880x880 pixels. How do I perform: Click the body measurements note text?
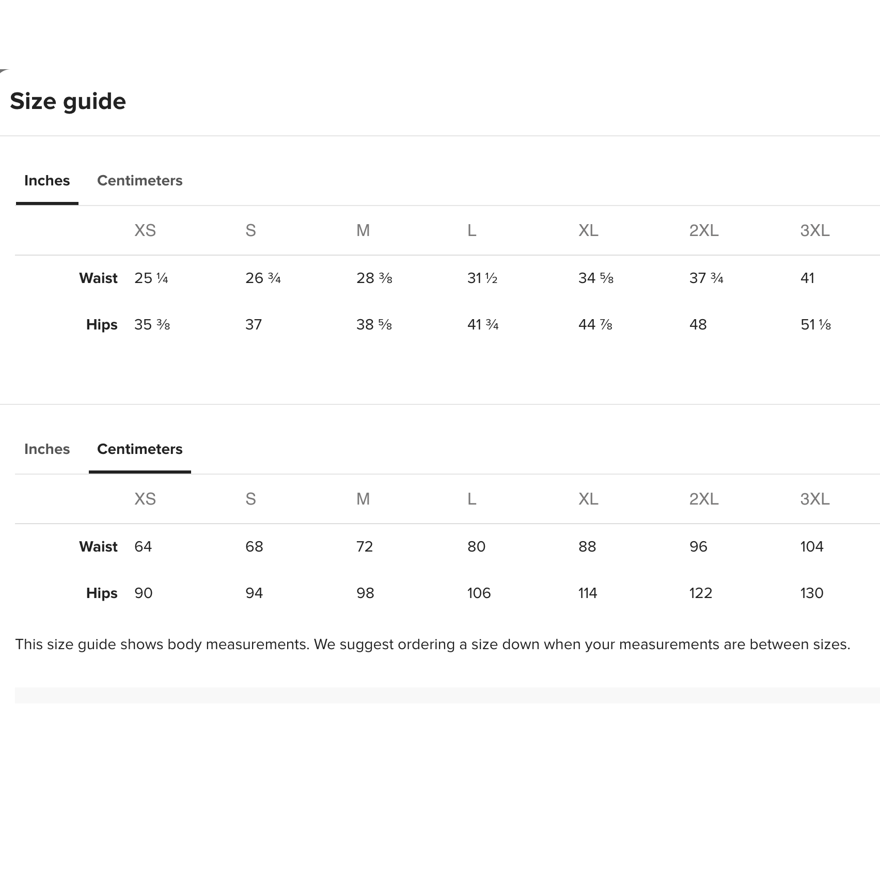pyautogui.click(x=432, y=645)
